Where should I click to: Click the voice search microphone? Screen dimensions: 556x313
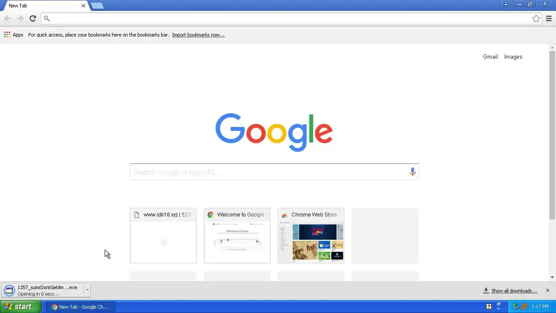(x=412, y=172)
